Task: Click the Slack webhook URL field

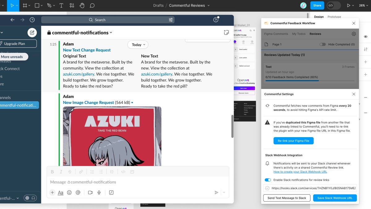Action: tap(310, 188)
